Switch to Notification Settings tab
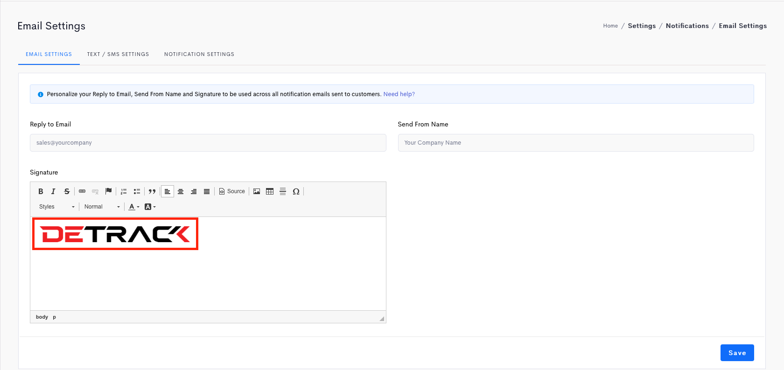The height and width of the screenshot is (370, 784). click(x=199, y=54)
